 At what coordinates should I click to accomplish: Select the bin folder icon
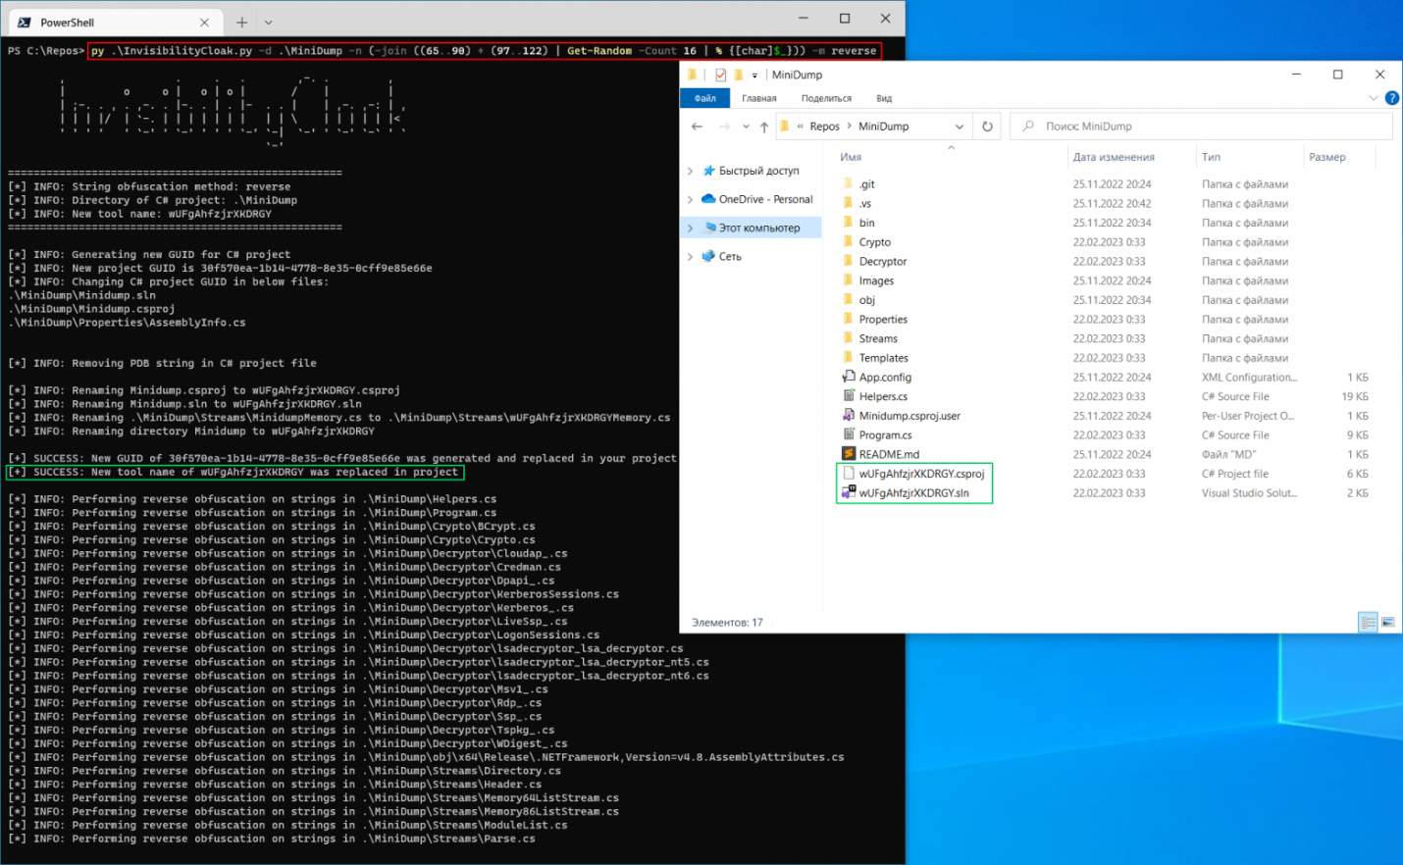pyautogui.click(x=849, y=223)
